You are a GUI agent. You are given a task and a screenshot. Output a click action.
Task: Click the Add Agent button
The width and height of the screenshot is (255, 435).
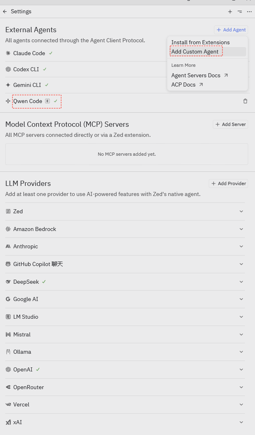pos(231,30)
